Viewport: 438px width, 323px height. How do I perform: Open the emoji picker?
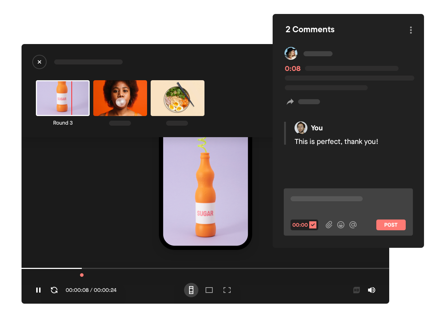click(x=341, y=225)
